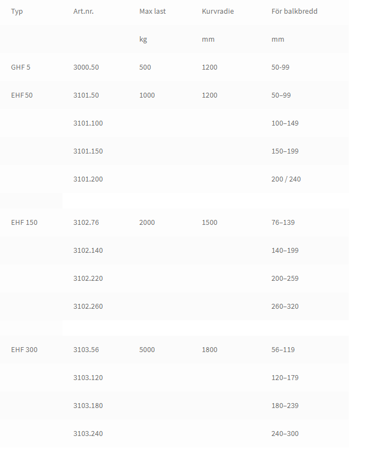Screen dimensions: 368x453
Task: Click curve radius value 1800
Action: [x=210, y=350]
